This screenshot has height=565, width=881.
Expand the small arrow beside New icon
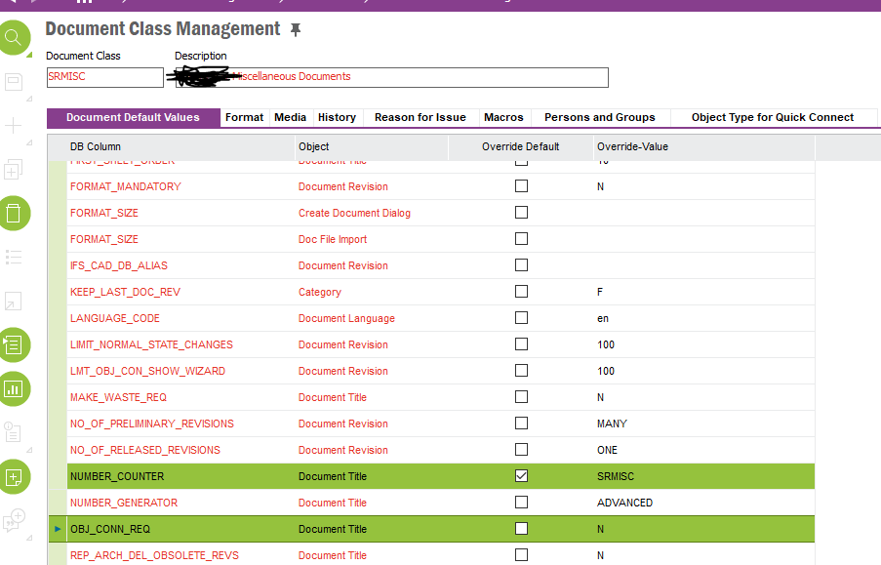tap(29, 142)
